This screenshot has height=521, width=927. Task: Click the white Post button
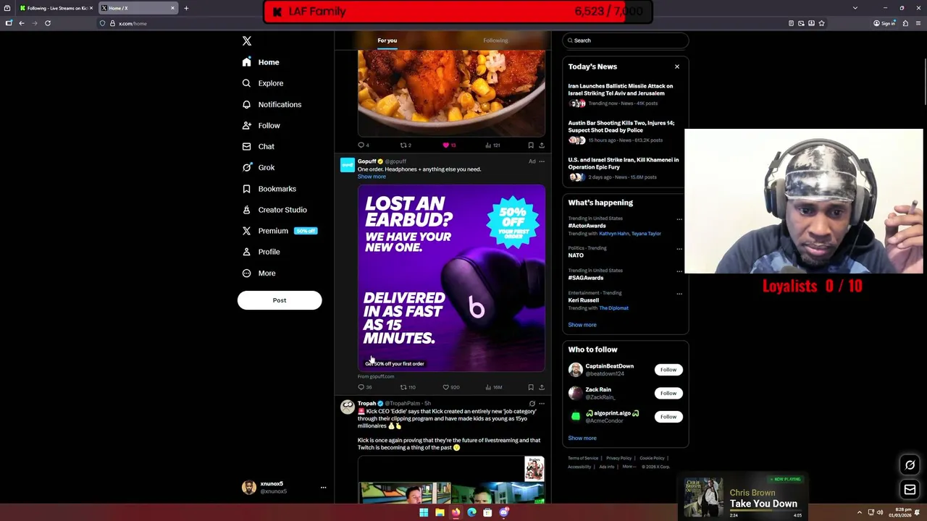(280, 300)
